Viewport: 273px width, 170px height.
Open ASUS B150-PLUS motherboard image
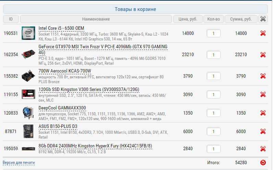click(x=28, y=131)
